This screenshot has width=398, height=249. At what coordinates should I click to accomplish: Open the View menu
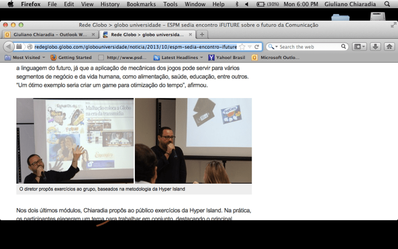(x=87, y=4)
